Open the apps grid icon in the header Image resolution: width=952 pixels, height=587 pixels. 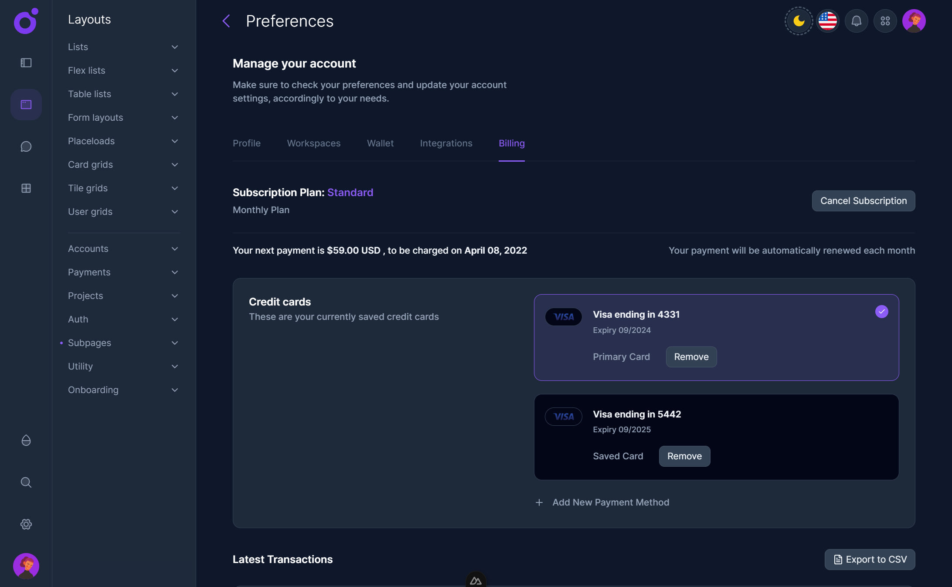pyautogui.click(x=885, y=20)
